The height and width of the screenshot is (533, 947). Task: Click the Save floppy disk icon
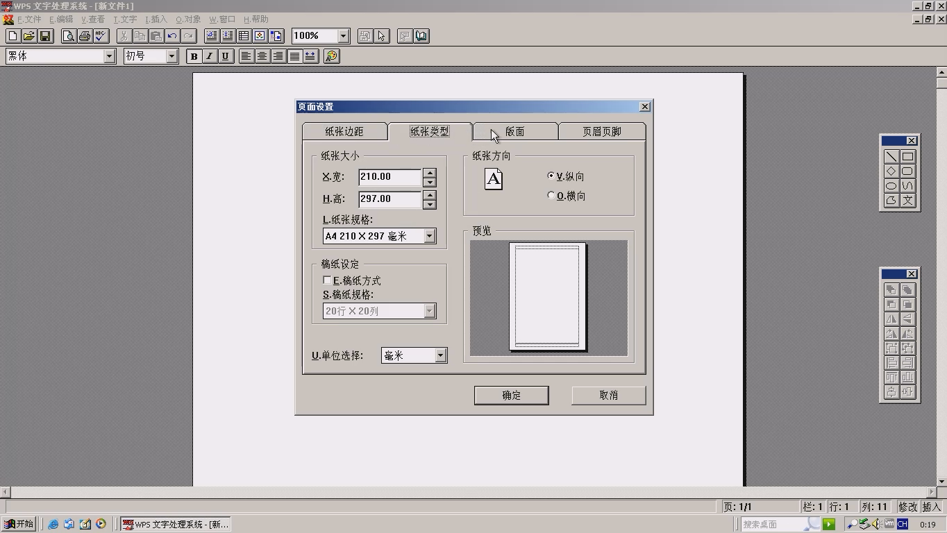coord(45,36)
